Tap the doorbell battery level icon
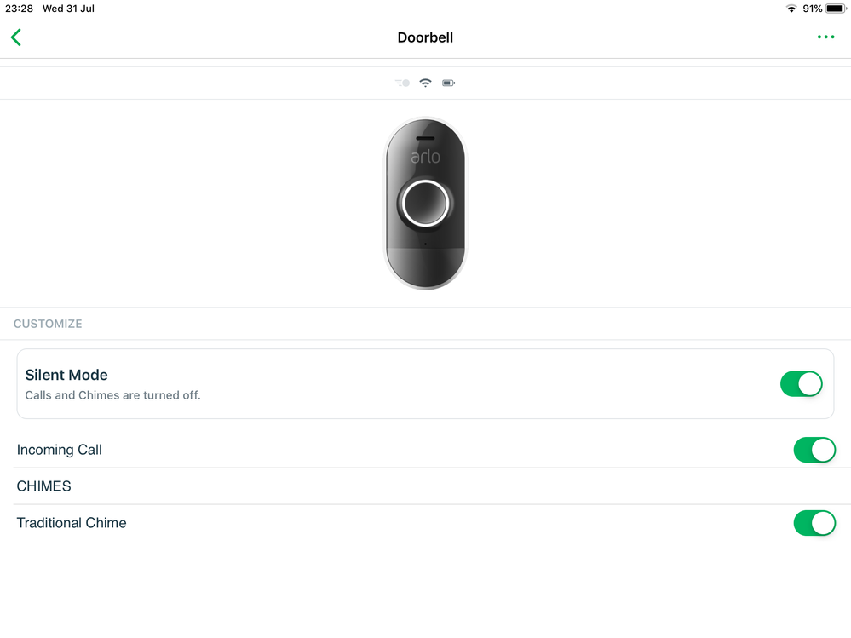The image size is (851, 638). pyautogui.click(x=448, y=83)
